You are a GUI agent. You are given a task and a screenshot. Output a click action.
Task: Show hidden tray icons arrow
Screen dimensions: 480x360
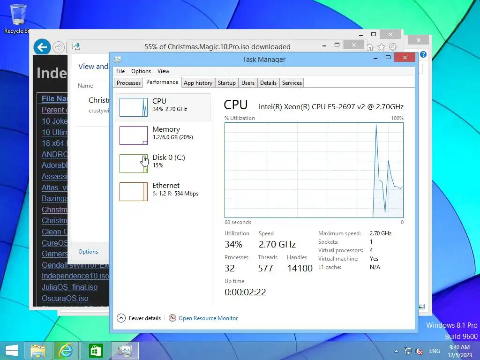coord(396,351)
